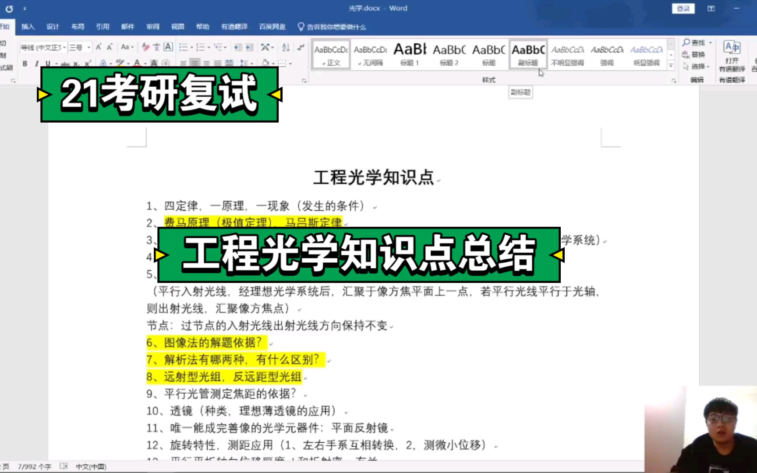Apply the 无间隔 style
757x473 pixels.
coord(371,55)
